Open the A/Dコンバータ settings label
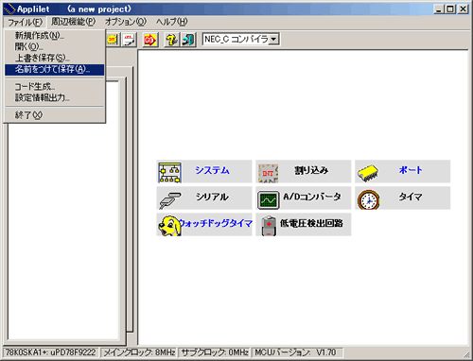 (x=312, y=197)
